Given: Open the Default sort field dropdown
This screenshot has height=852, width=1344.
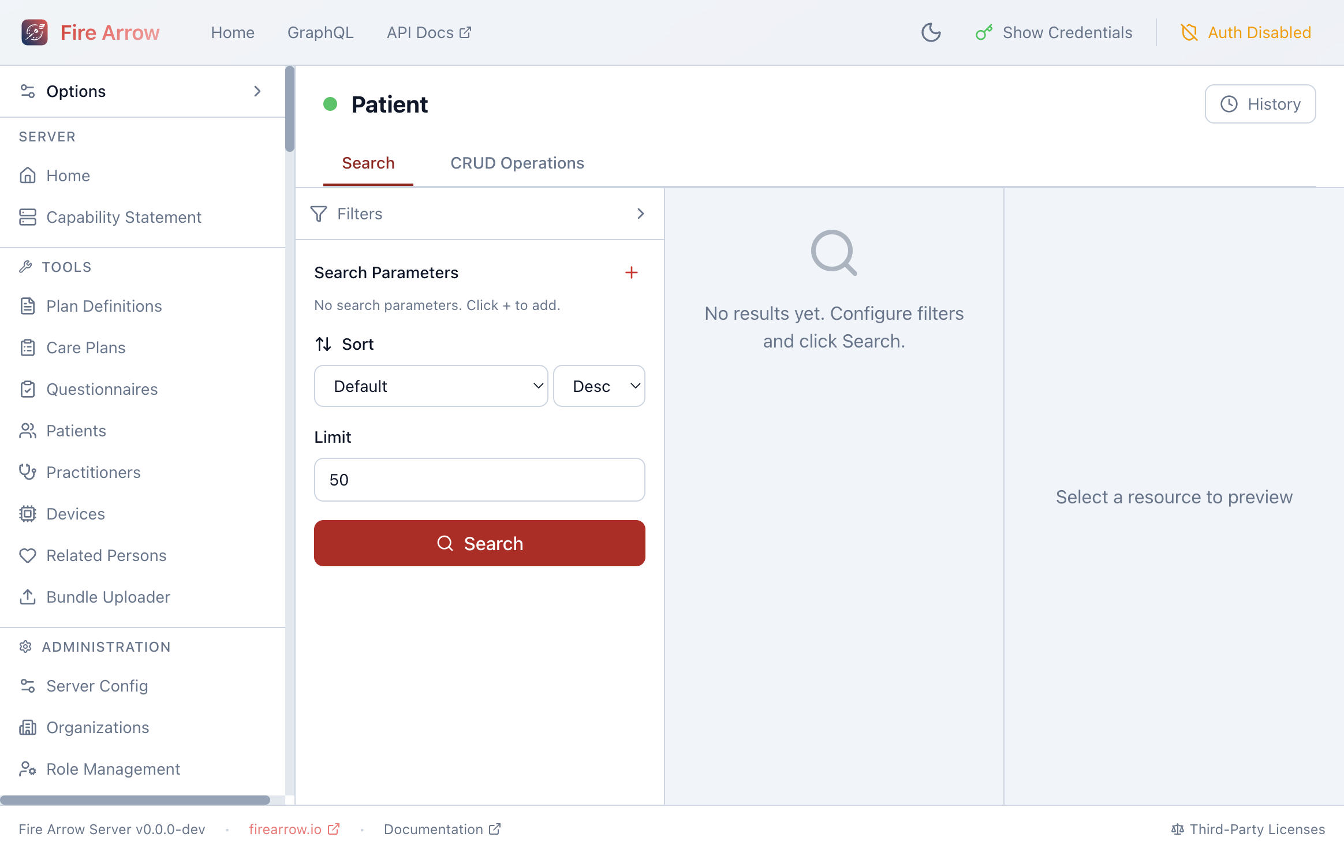Looking at the screenshot, I should point(430,386).
